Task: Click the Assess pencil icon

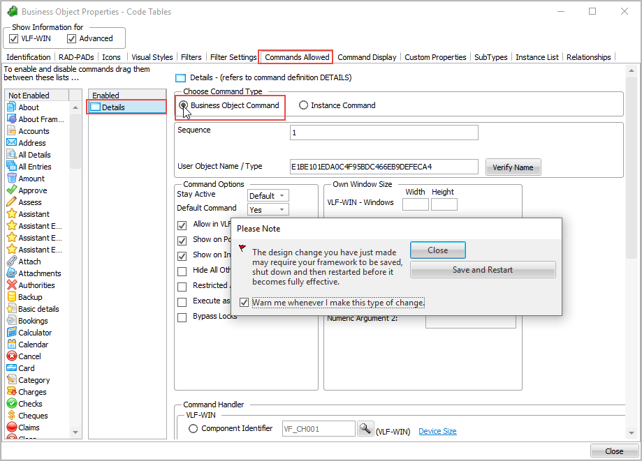Action: click(x=11, y=202)
